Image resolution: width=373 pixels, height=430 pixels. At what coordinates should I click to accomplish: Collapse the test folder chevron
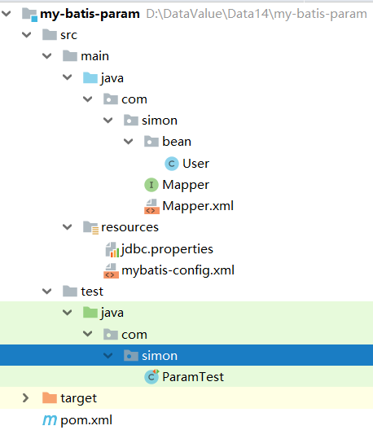47,292
